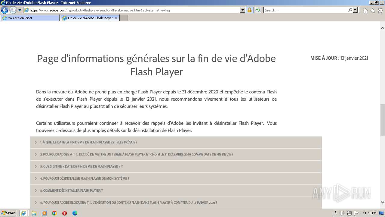
Task: Click the address bar URL field
Action: tap(134, 10)
